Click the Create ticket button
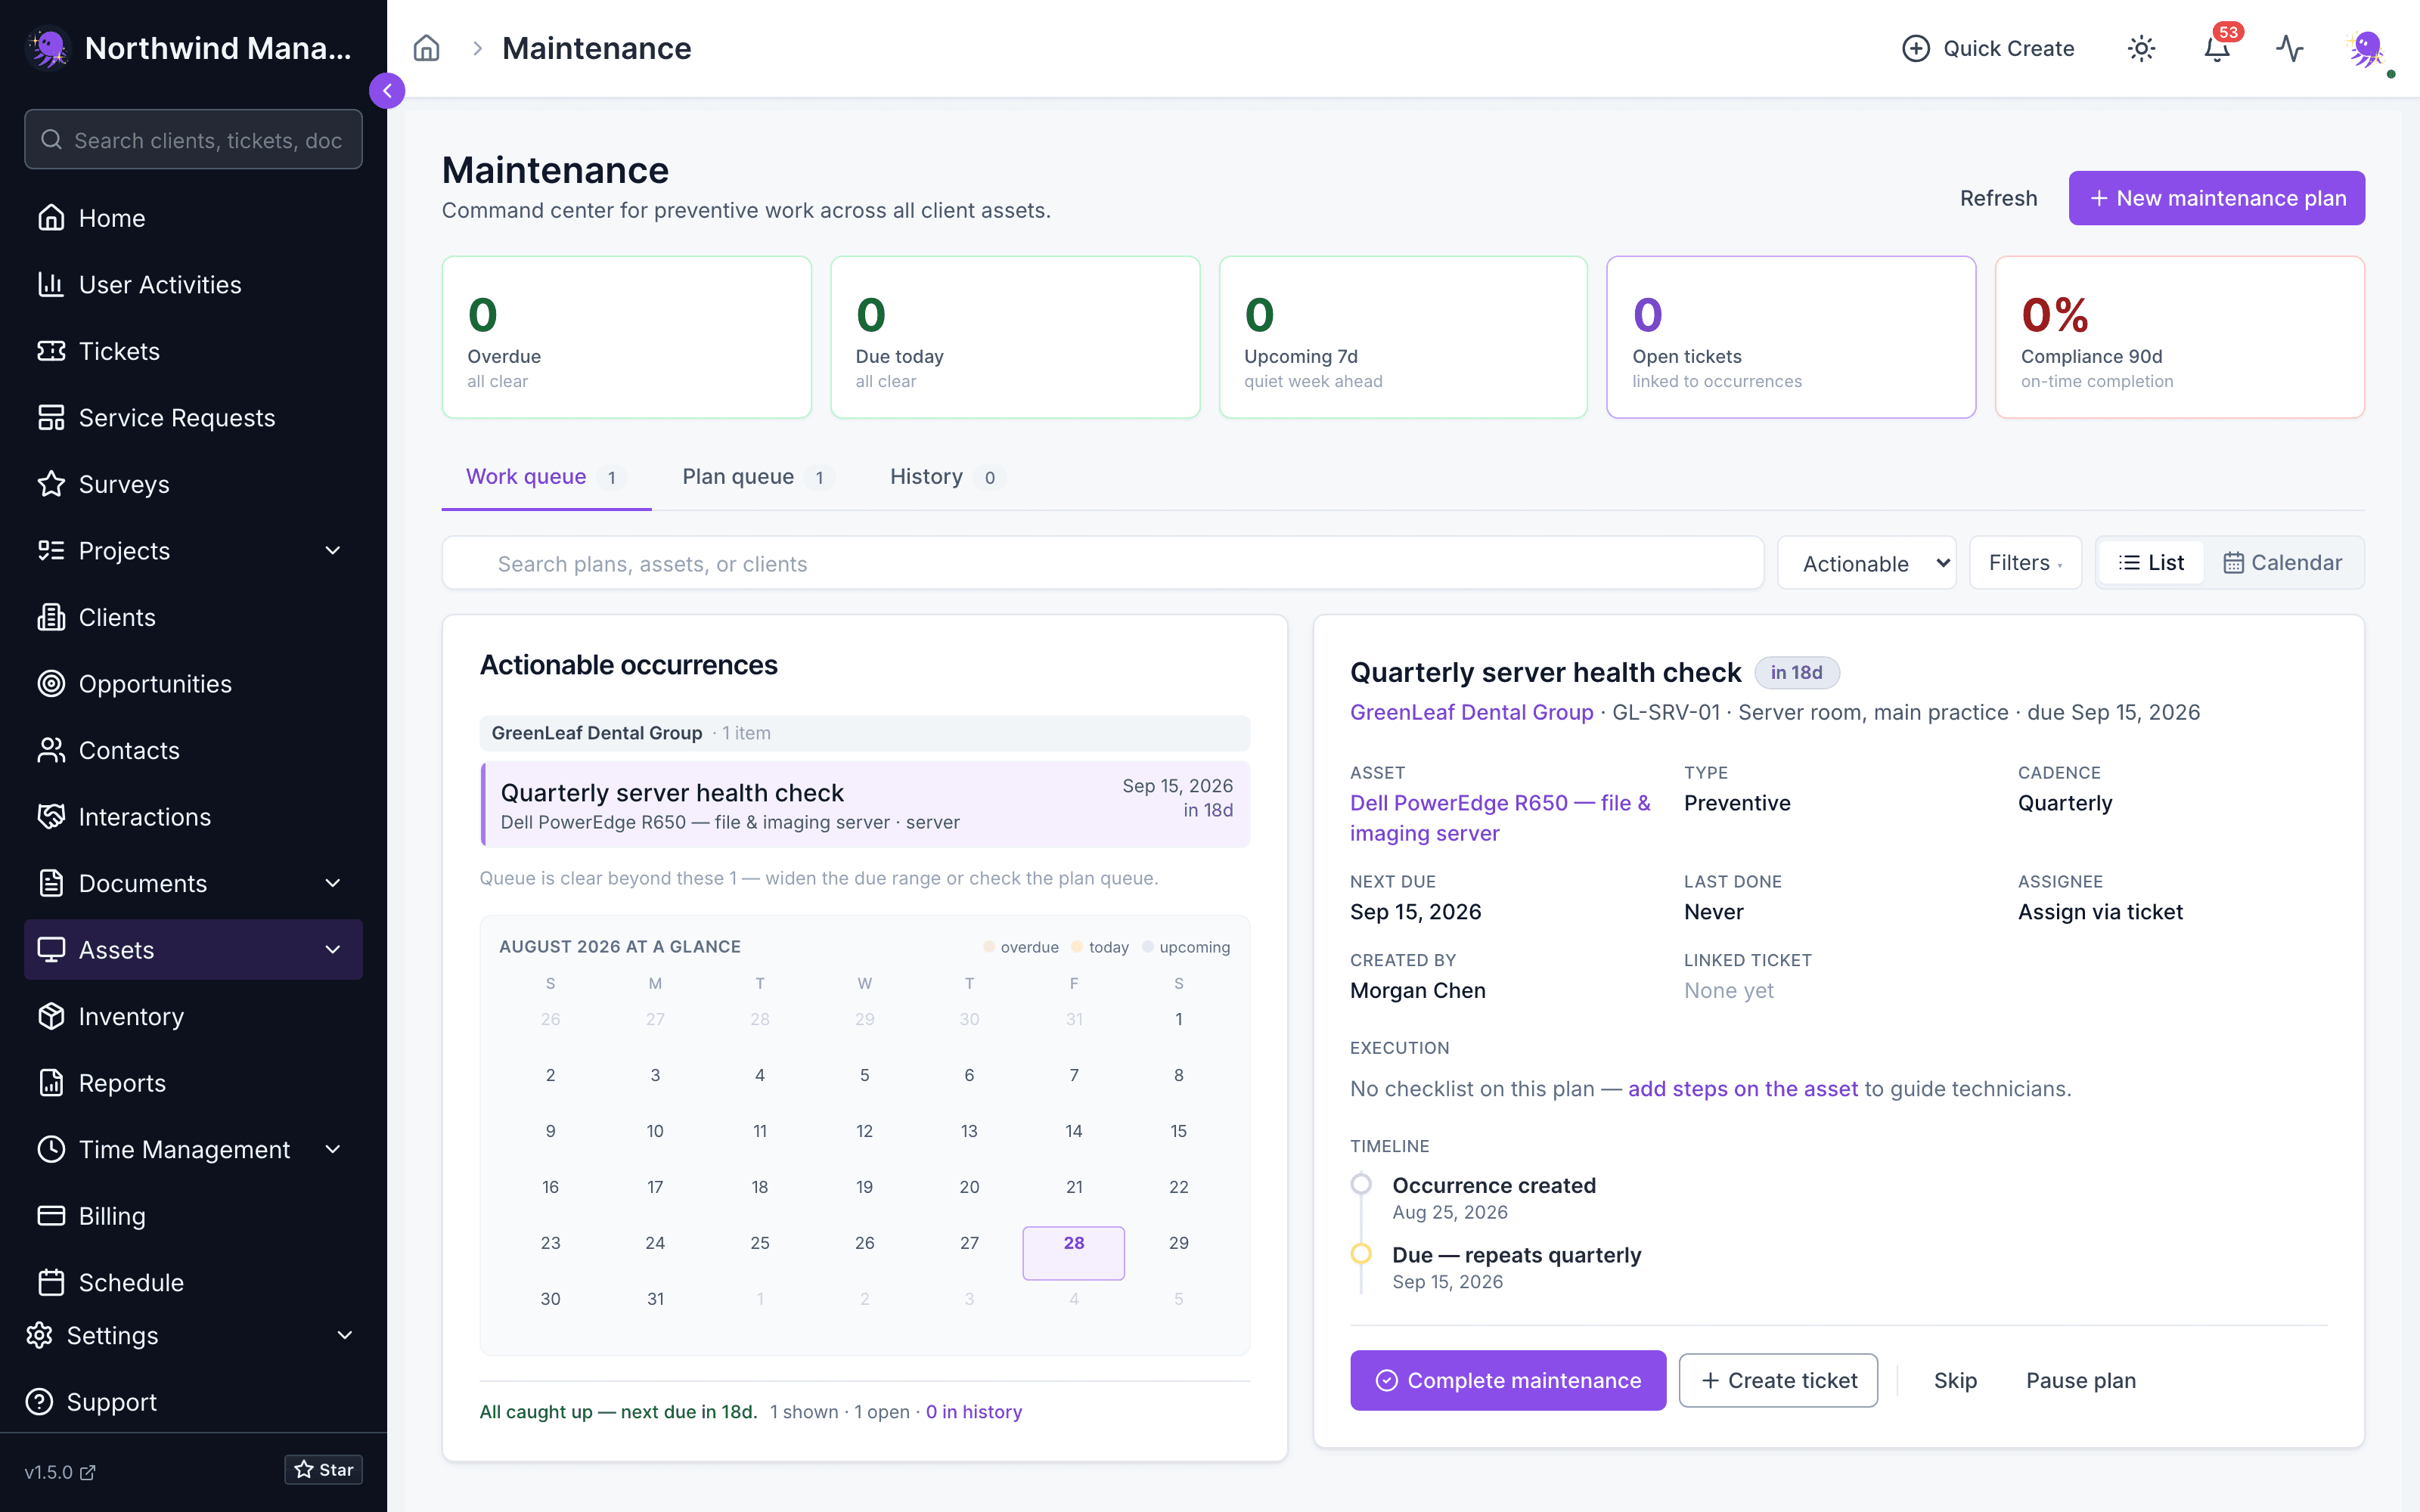This screenshot has height=1512, width=2420. (x=1778, y=1380)
